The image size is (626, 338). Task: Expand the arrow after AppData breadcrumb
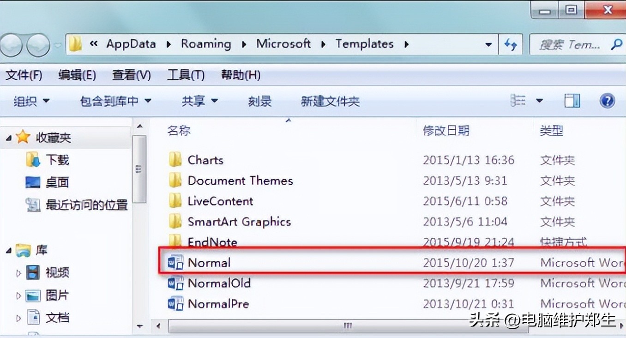point(169,45)
